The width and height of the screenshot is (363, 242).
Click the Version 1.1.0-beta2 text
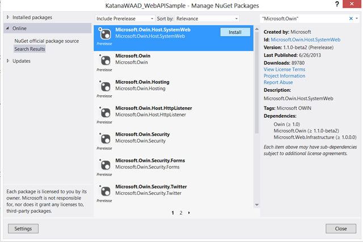(299, 48)
